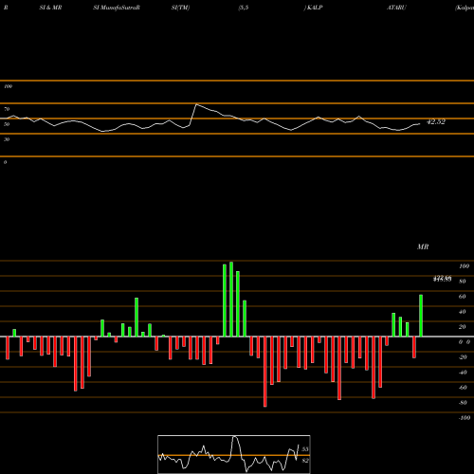Click the MR axis label -20

click(463, 357)
